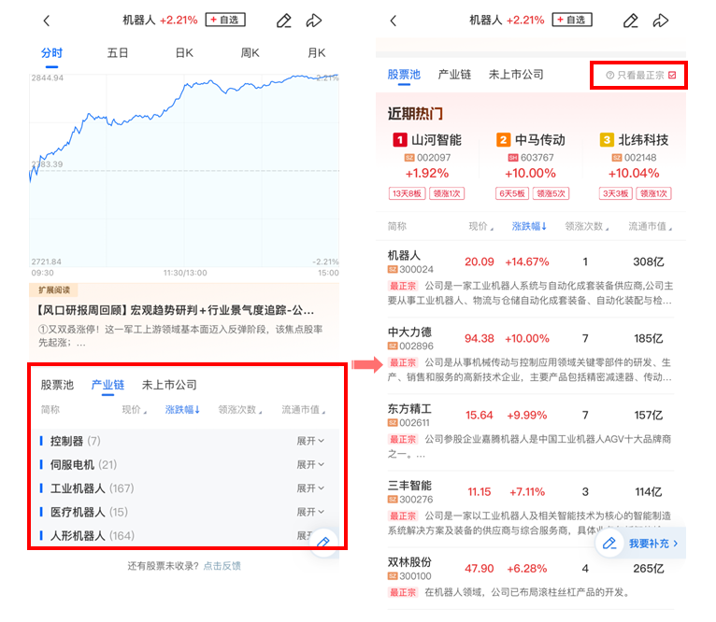716x622 pixels.
Task: Tap 简称 column header on right screen
Action: pos(397,226)
